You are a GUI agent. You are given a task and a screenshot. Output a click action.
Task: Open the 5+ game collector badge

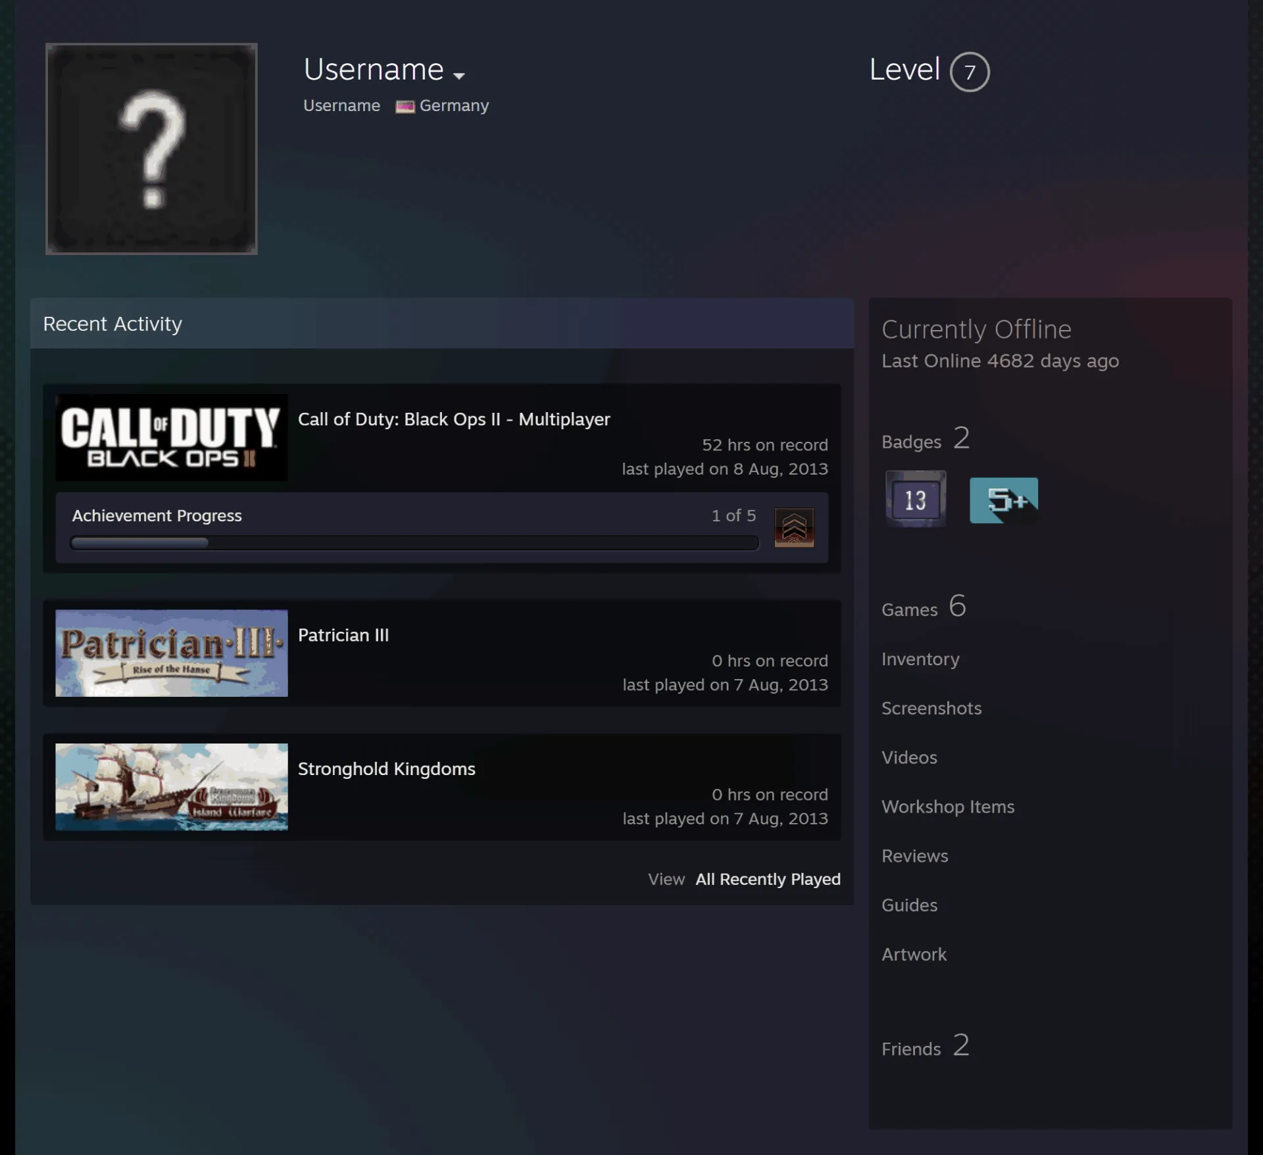pos(1004,500)
